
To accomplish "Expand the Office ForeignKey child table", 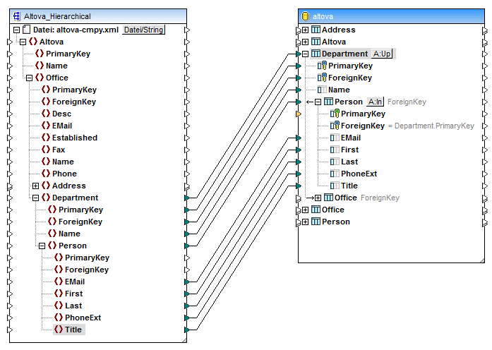I will click(318, 198).
